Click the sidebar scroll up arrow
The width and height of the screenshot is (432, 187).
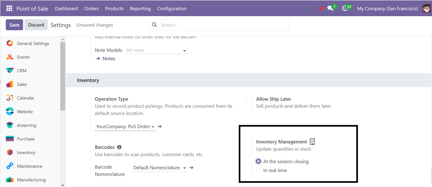click(63, 39)
